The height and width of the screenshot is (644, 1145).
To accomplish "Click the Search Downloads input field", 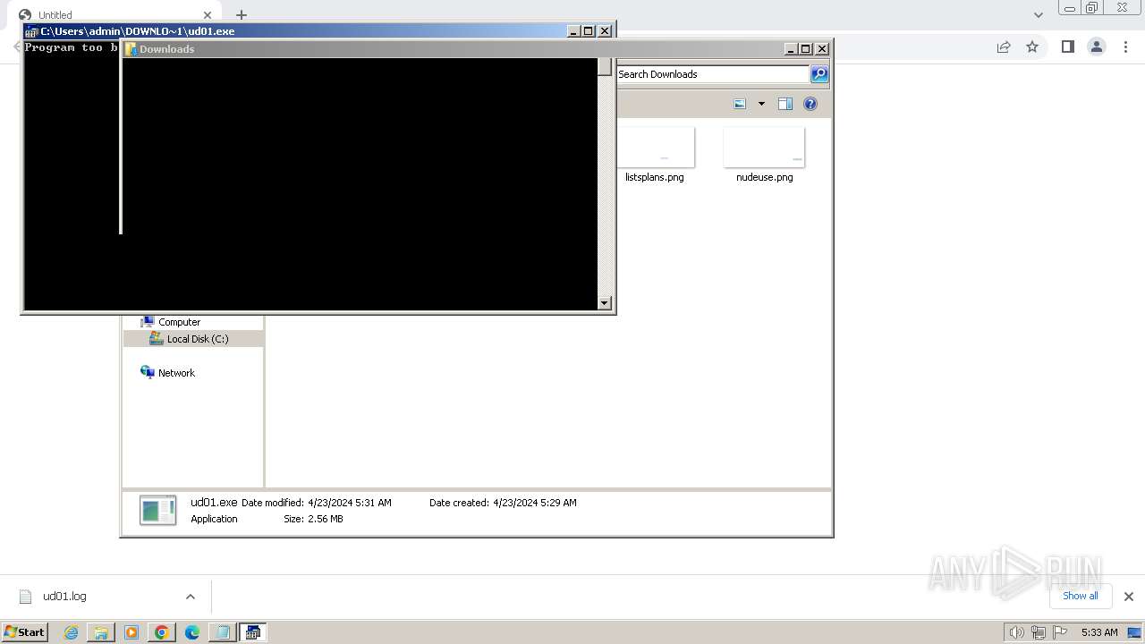I will pyautogui.click(x=713, y=74).
